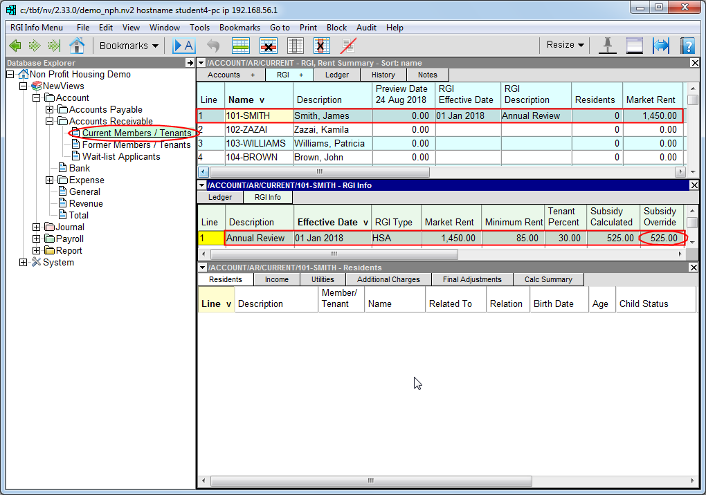Click the delete column icon with red X
The width and height of the screenshot is (706, 495).
click(321, 46)
